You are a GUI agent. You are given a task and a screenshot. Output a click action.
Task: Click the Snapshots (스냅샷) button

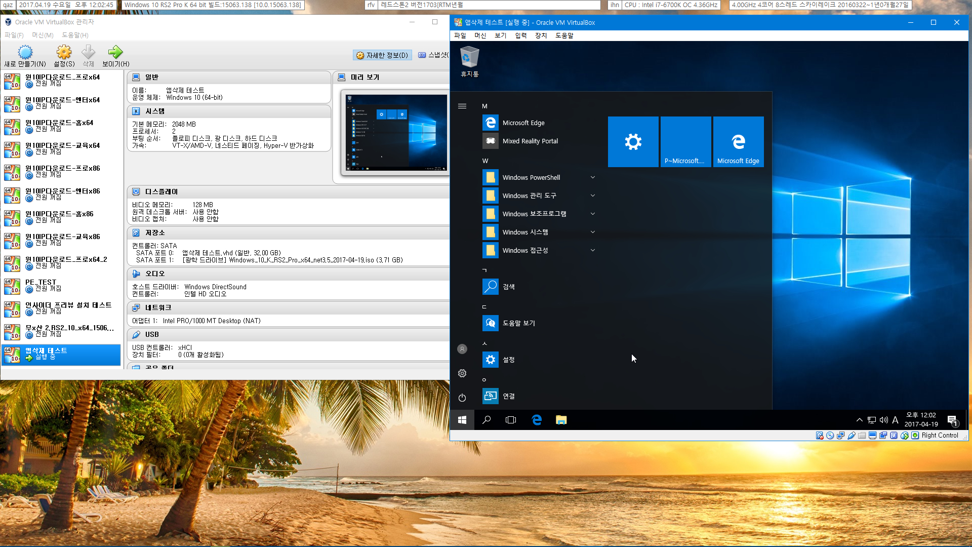[x=433, y=55]
